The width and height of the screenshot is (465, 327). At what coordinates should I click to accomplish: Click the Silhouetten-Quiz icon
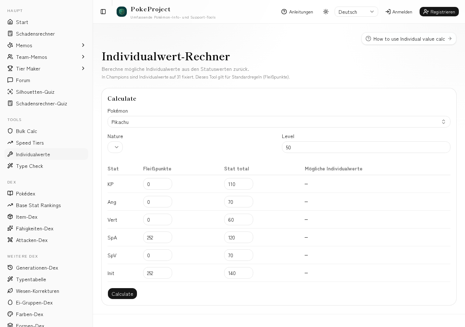point(10,92)
